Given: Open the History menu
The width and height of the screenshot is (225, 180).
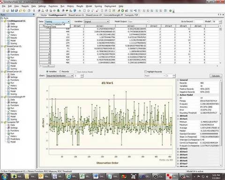Looking at the screenshot, I should (70, 6).
